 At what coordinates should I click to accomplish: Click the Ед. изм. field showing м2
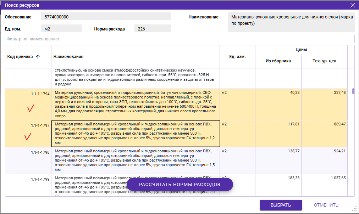pyautogui.click(x=61, y=29)
